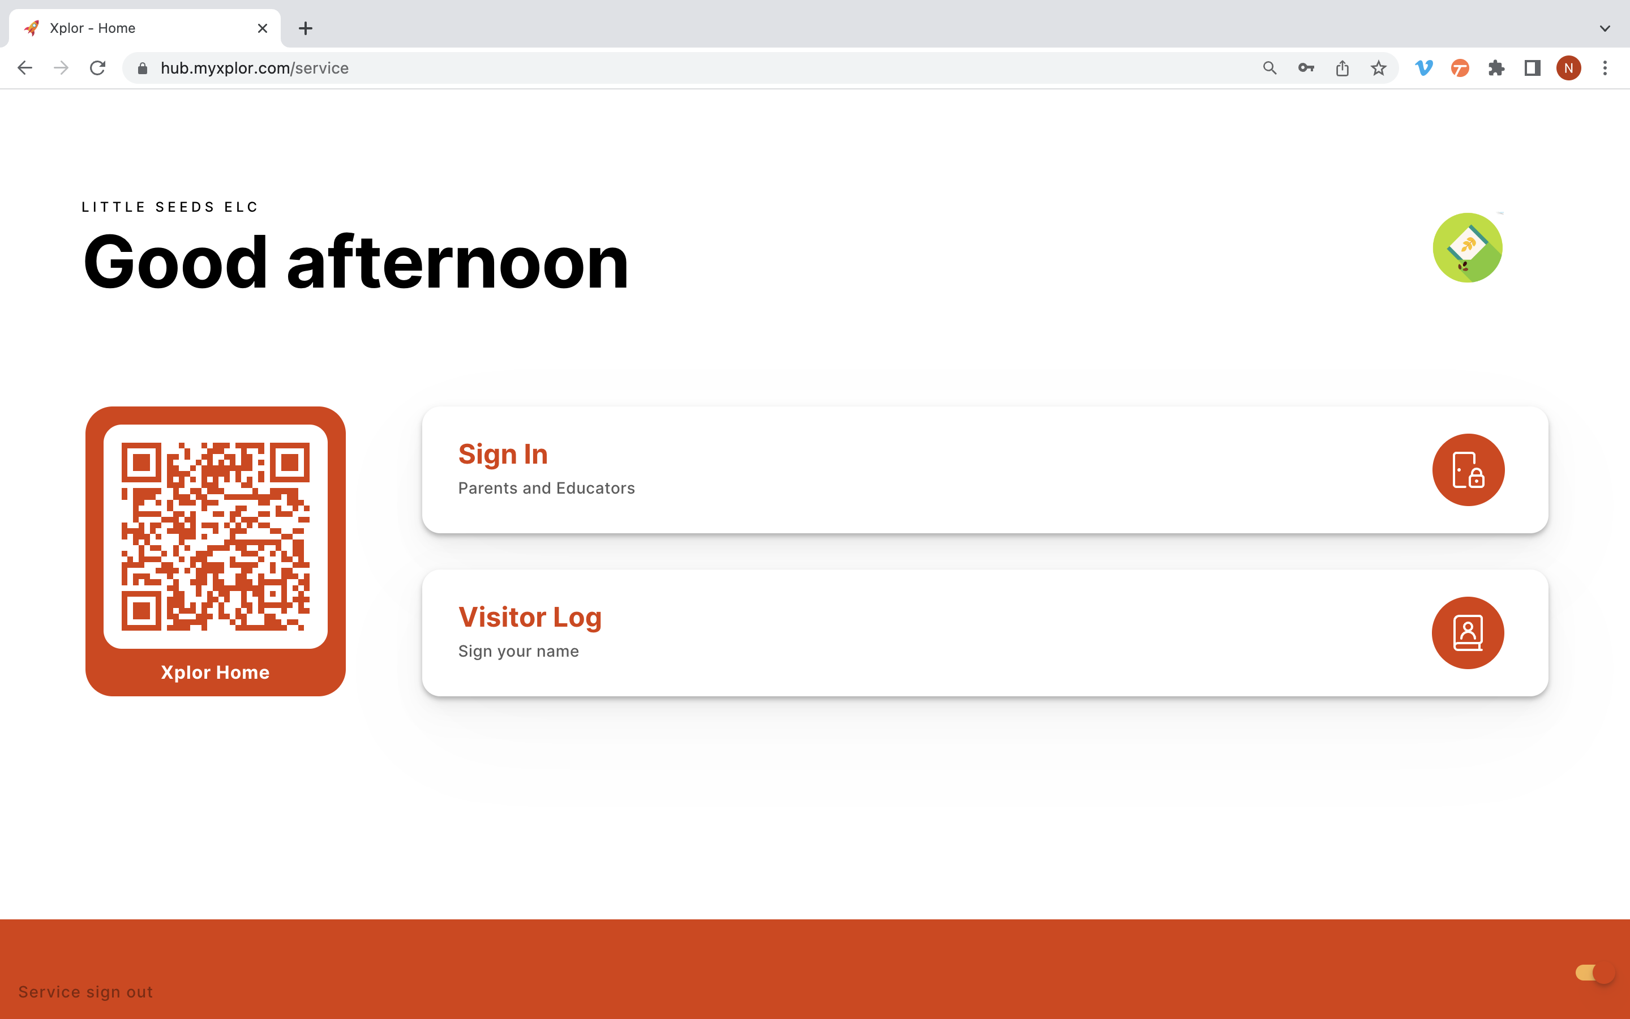Click the share icon in the toolbar
The width and height of the screenshot is (1630, 1019).
click(x=1342, y=67)
